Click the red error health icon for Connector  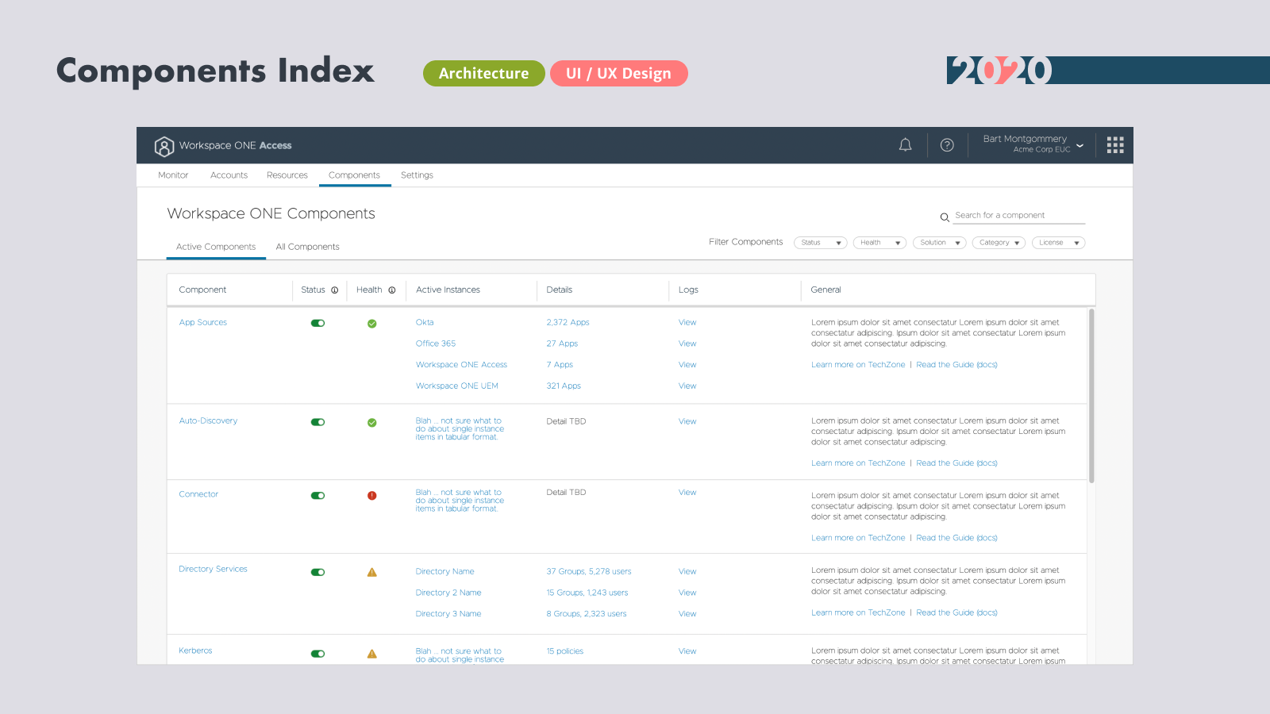tap(371, 496)
